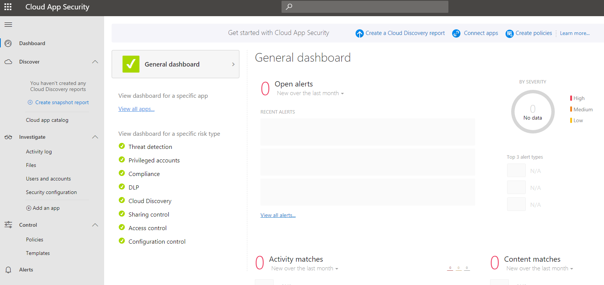604x285 pixels.
Task: Click the Connect apps link icon
Action: (456, 33)
